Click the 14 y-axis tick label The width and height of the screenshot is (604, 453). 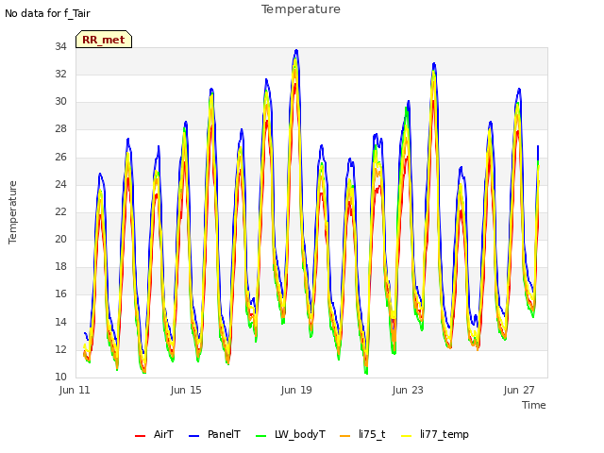click(x=60, y=322)
